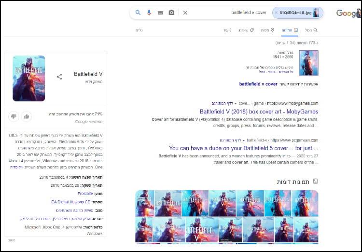Expand the dropdown arrow by pcgamesn.com URL
This screenshot has width=362, height=252.
click(244, 140)
